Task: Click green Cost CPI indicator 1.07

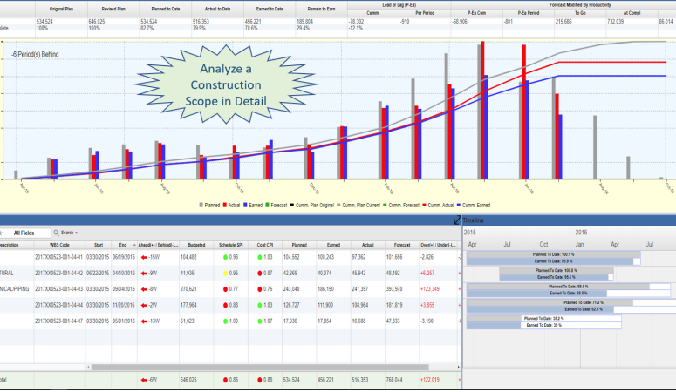Action: coord(261,321)
